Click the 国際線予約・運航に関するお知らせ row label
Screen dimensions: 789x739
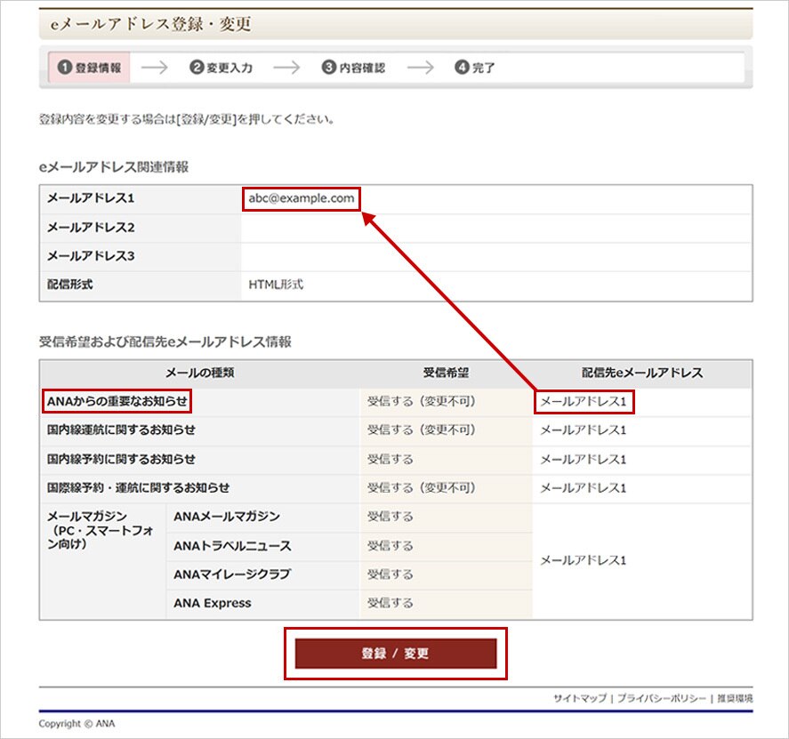pyautogui.click(x=138, y=488)
